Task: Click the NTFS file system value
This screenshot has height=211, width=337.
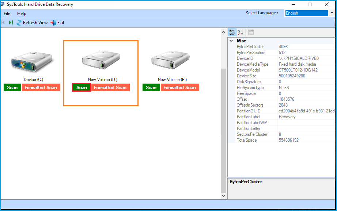Action: pyautogui.click(x=284, y=88)
